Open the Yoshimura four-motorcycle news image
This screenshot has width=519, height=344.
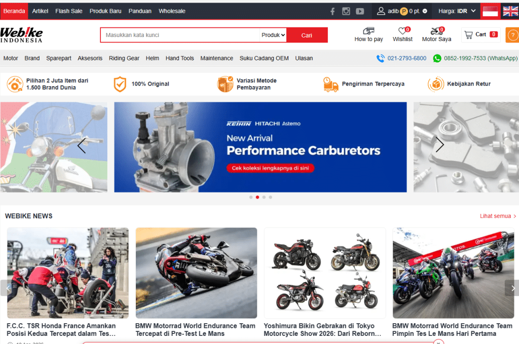[x=325, y=273]
